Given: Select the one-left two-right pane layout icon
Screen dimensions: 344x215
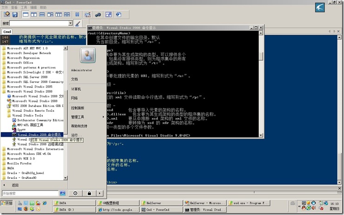Looking at the screenshot, I should pyautogui.click(x=50, y=15).
